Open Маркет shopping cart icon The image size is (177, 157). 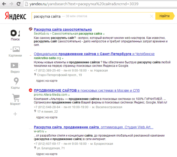click(x=16, y=98)
